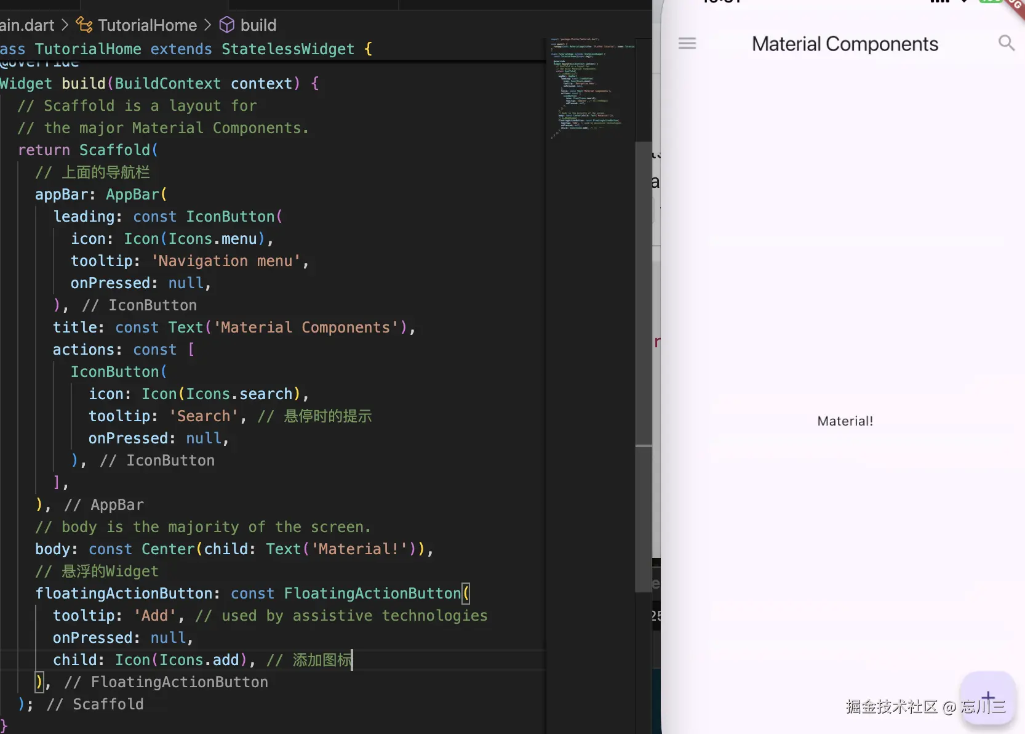Open the build method breadcrumb
This screenshot has height=734, width=1025.
pyautogui.click(x=258, y=25)
